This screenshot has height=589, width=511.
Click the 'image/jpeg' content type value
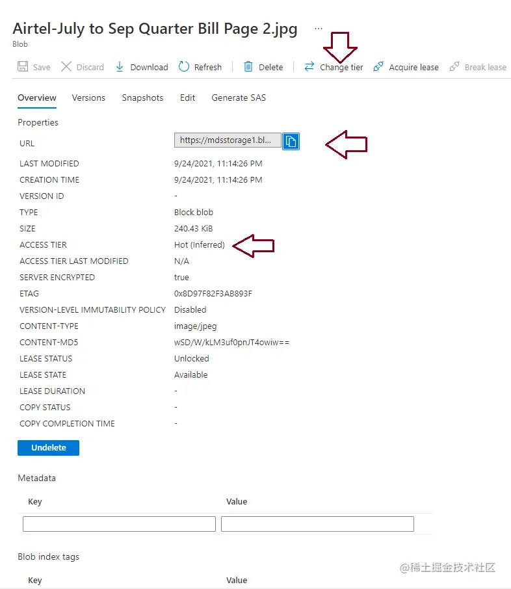pos(196,326)
